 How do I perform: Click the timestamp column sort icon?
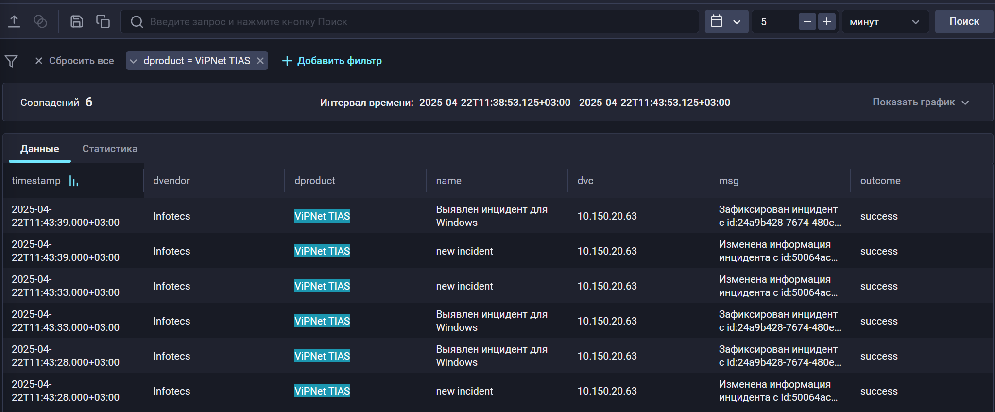click(x=73, y=181)
